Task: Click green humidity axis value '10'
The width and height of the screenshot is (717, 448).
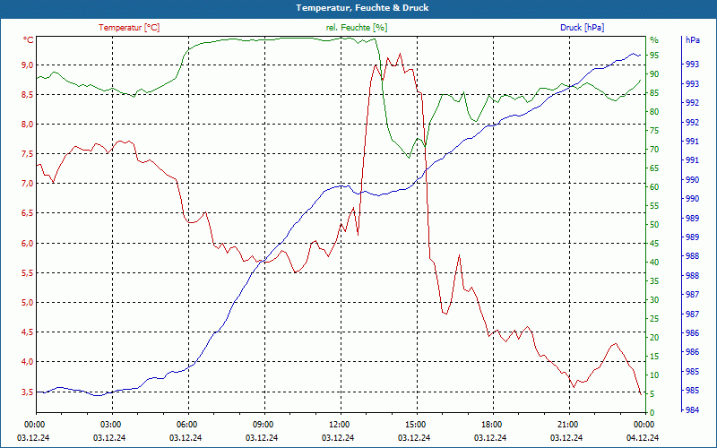Action: pyautogui.click(x=654, y=375)
